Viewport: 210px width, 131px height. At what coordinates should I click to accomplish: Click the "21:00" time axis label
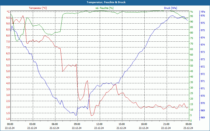pyautogui.click(x=166, y=124)
